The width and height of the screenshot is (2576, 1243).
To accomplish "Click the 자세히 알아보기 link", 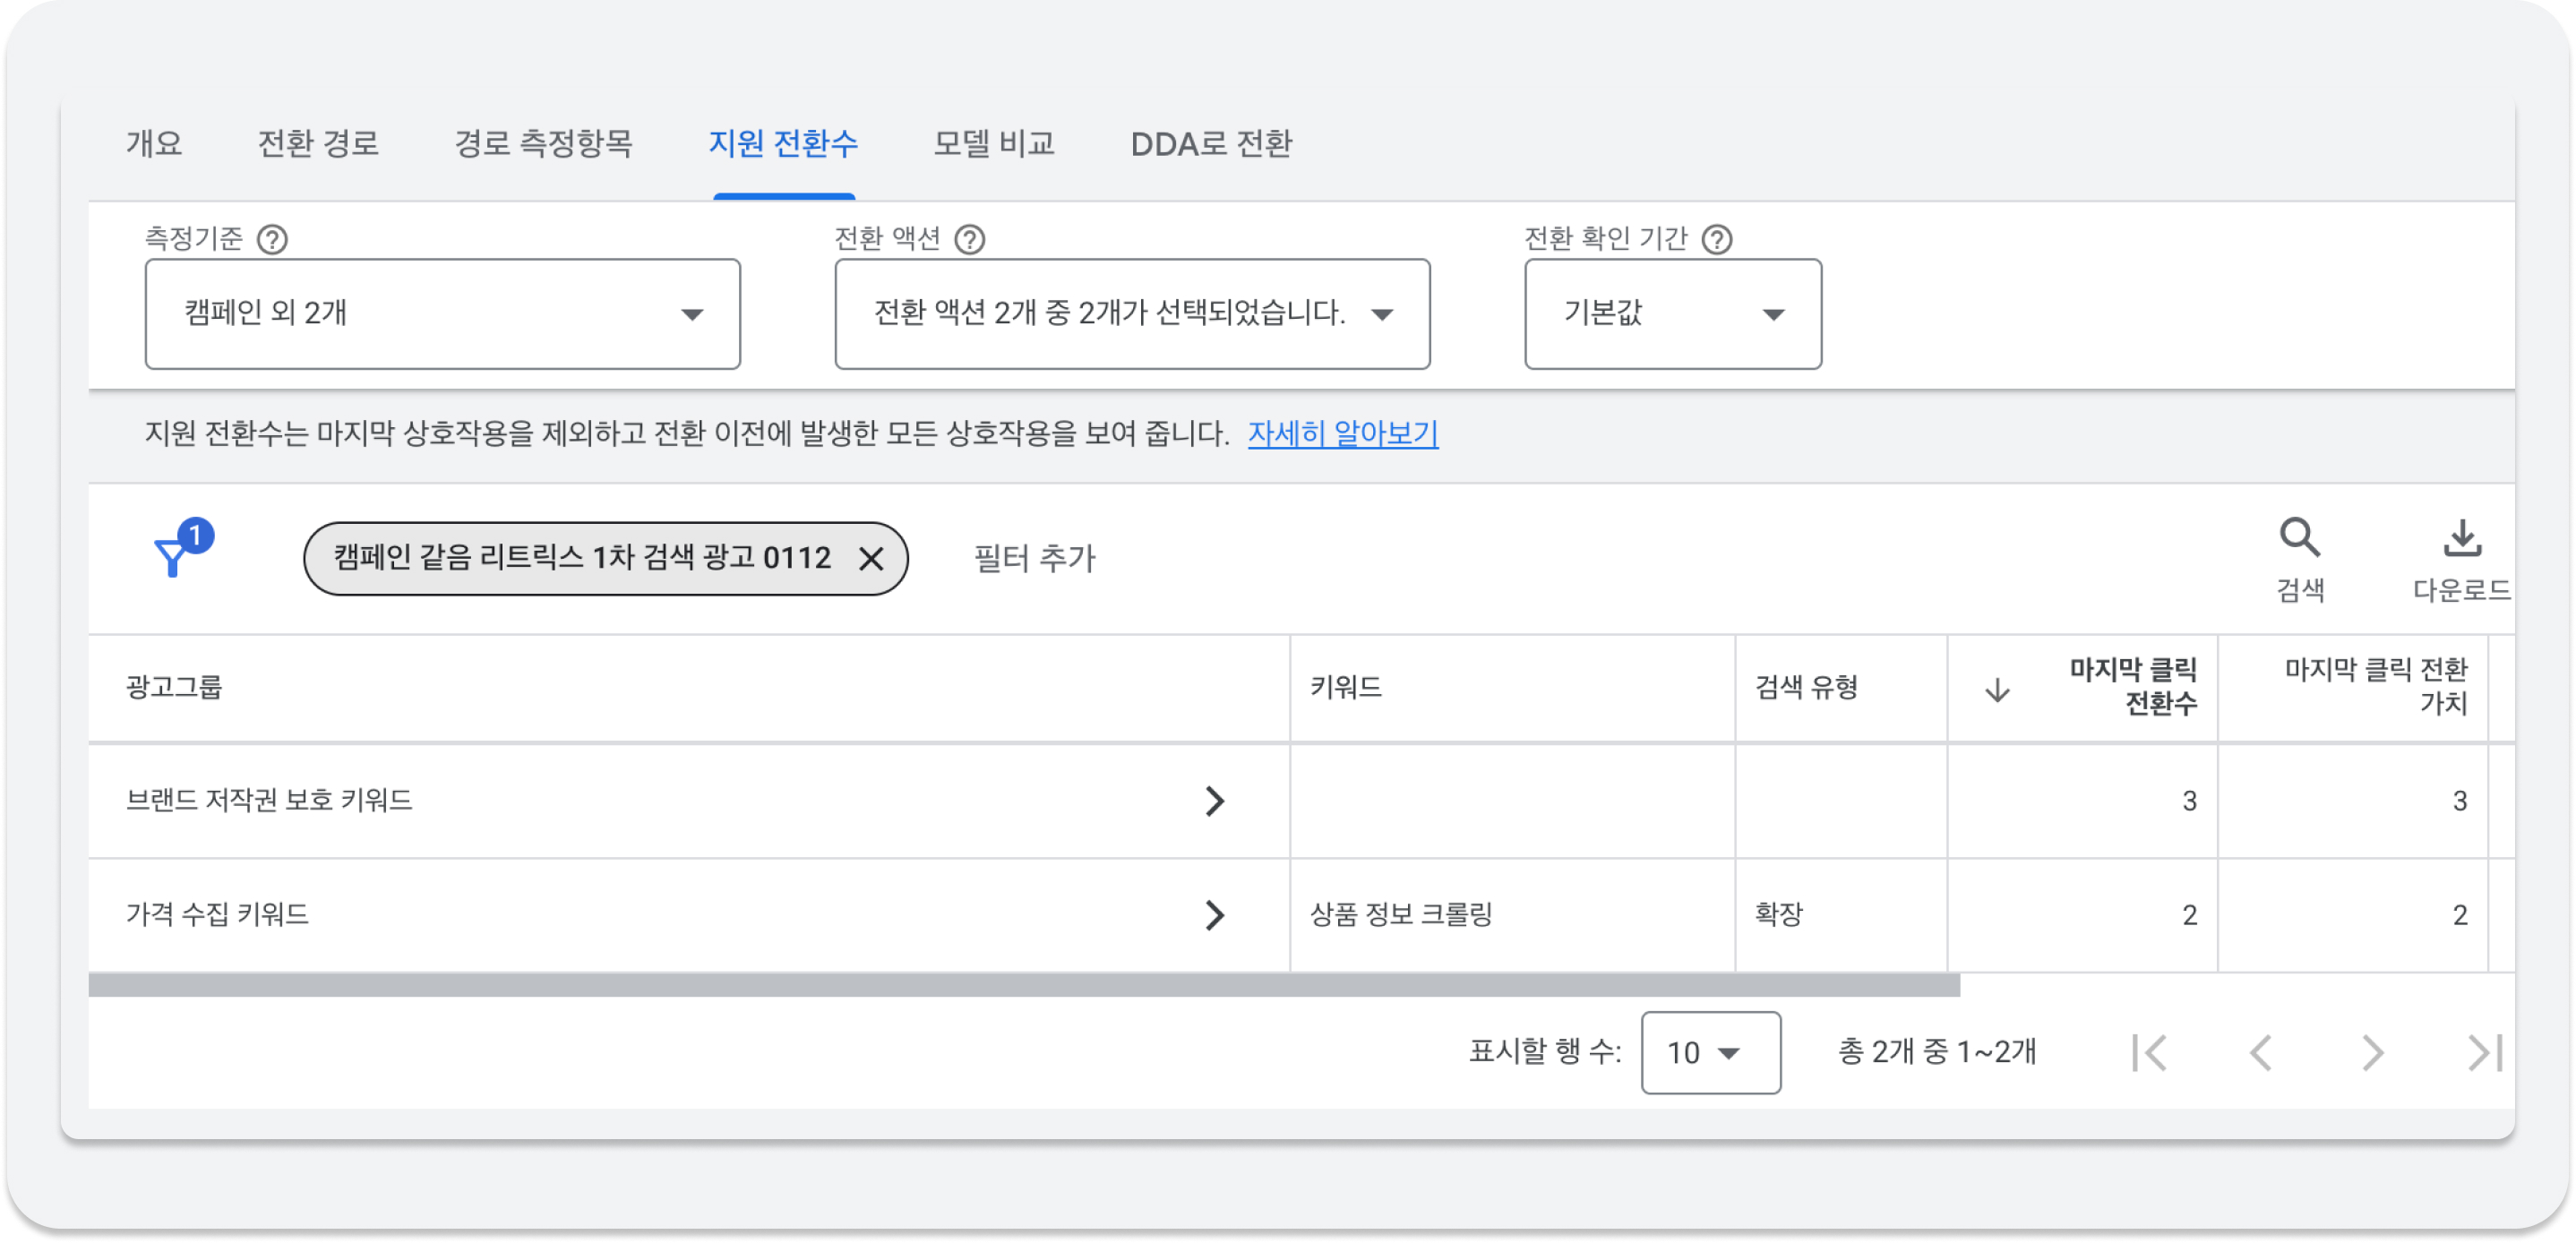I will coord(1344,434).
